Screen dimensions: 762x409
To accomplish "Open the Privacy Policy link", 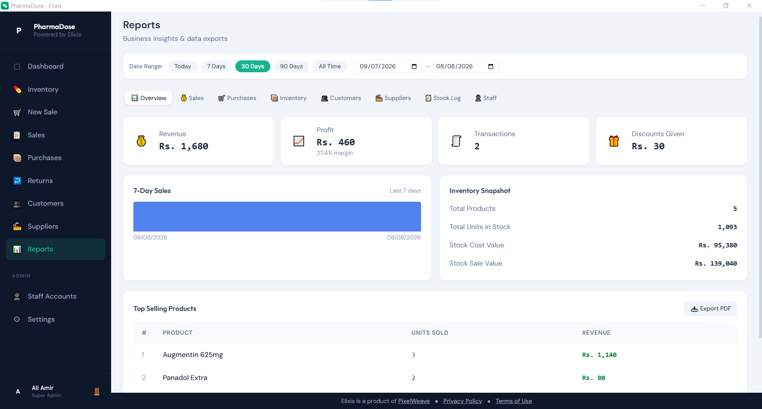I will point(462,401).
